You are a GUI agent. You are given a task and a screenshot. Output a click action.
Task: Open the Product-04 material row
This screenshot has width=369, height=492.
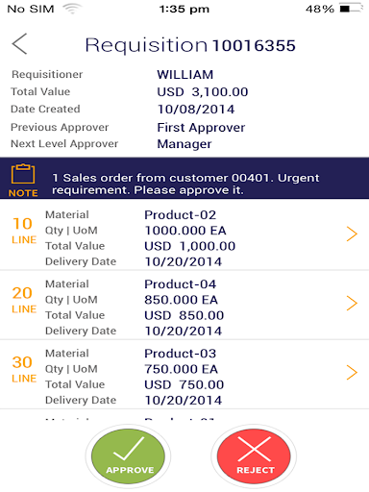pyautogui.click(x=184, y=305)
